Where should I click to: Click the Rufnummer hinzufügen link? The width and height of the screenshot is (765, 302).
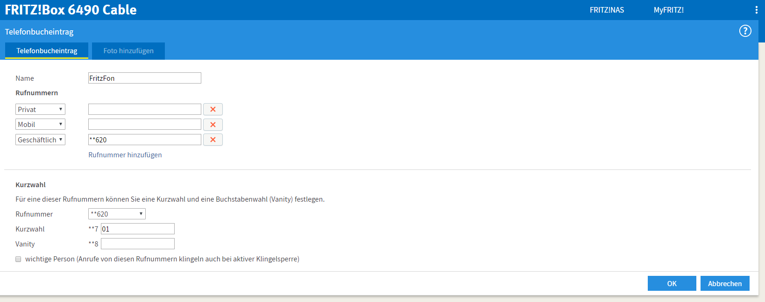point(125,155)
